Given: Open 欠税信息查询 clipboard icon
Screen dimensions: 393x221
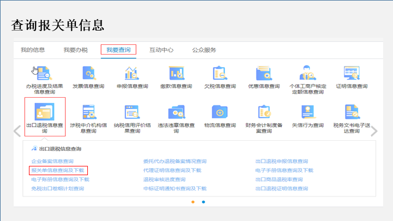Looking at the screenshot, I should pyautogui.click(x=220, y=73).
